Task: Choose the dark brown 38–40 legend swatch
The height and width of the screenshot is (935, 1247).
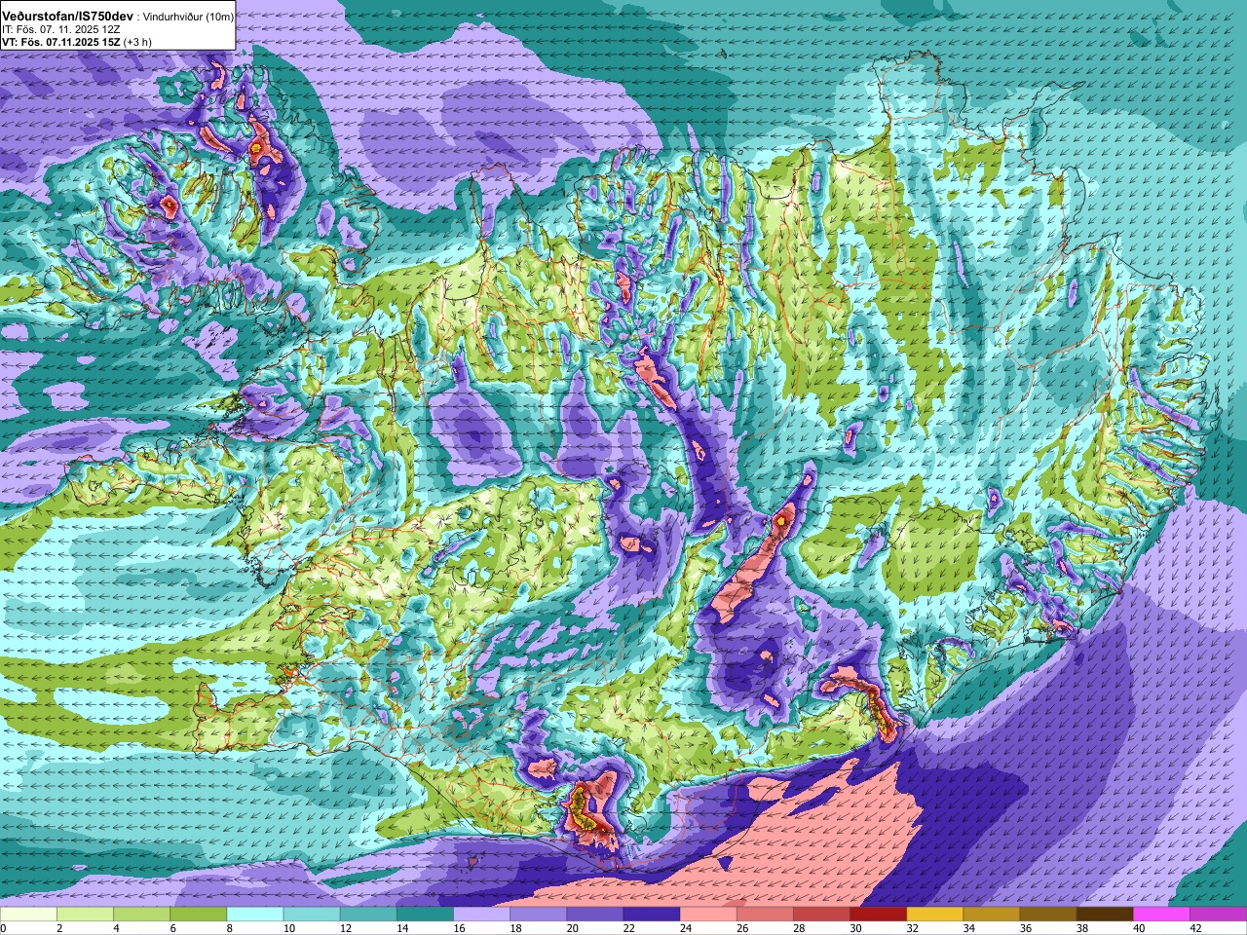Action: point(1105,915)
